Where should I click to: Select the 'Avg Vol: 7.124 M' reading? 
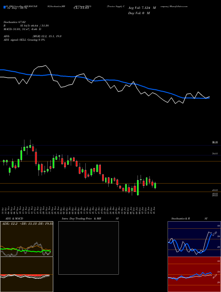(x=142, y=8)
